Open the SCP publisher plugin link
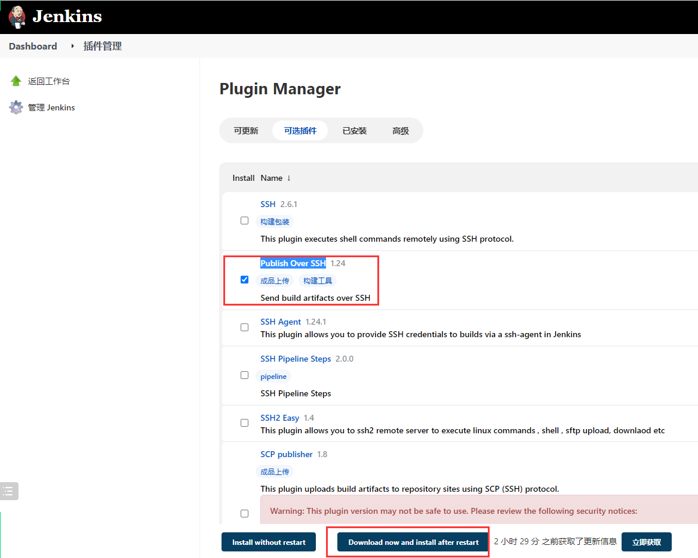 (286, 454)
